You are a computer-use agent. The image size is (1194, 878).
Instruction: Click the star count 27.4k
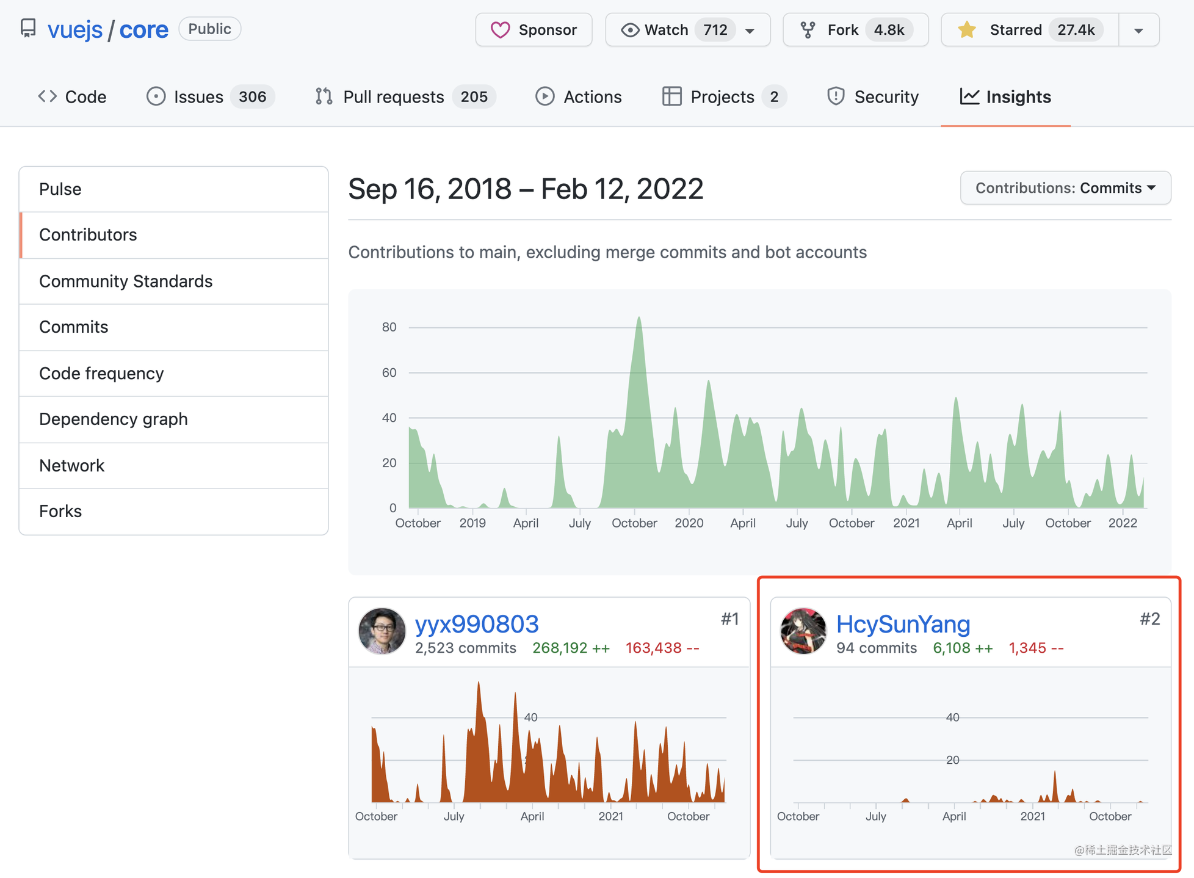1076,30
